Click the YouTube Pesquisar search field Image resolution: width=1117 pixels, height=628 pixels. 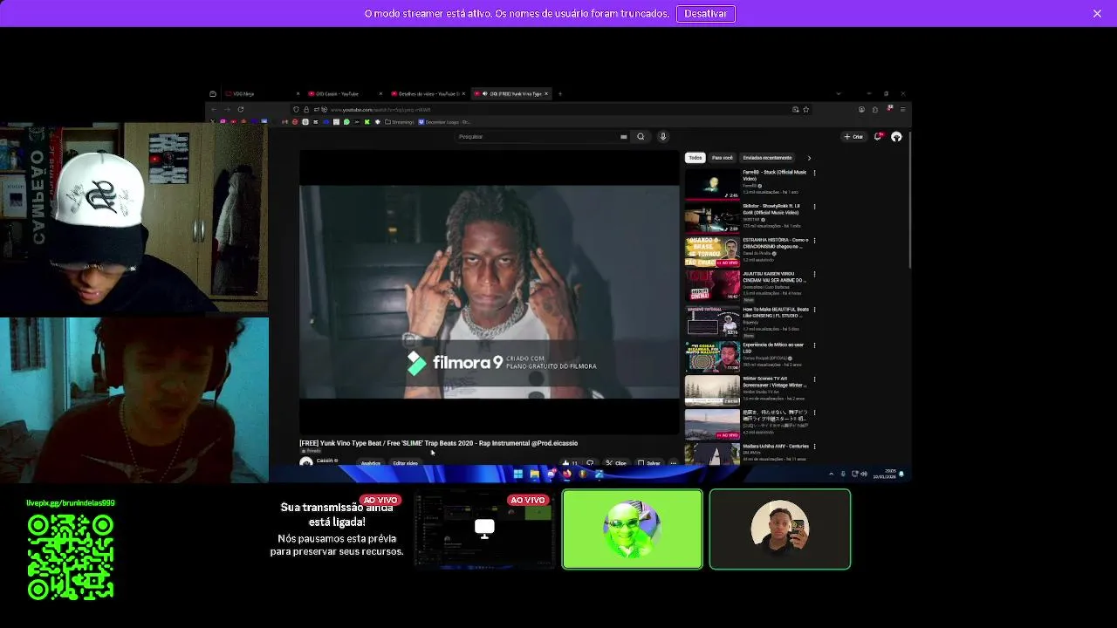click(x=537, y=136)
